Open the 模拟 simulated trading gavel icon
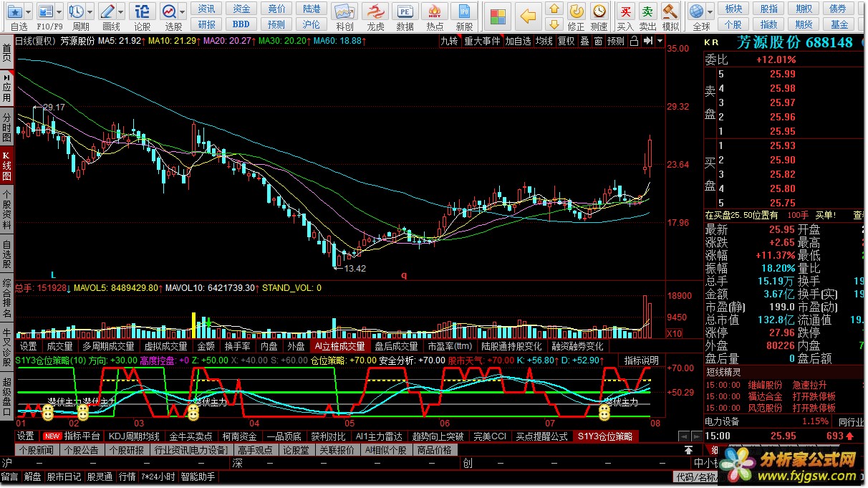The width and height of the screenshot is (868, 488). (670, 11)
